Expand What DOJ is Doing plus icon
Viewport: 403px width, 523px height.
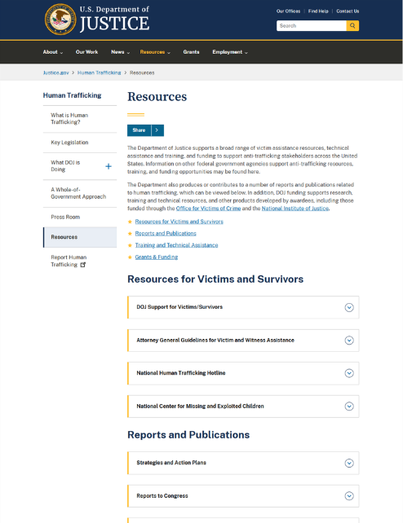pos(108,166)
